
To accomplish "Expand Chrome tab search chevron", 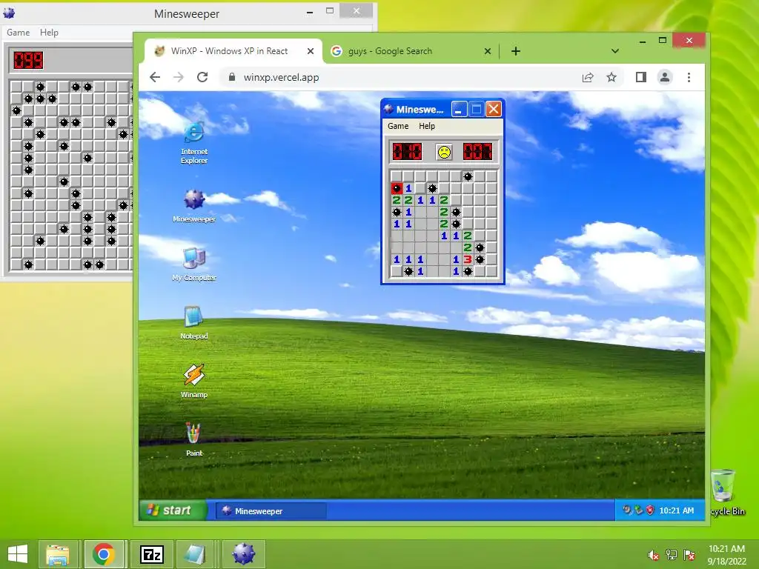I will pos(614,51).
